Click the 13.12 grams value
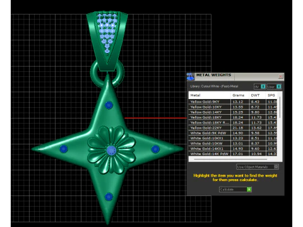 pos(238,102)
